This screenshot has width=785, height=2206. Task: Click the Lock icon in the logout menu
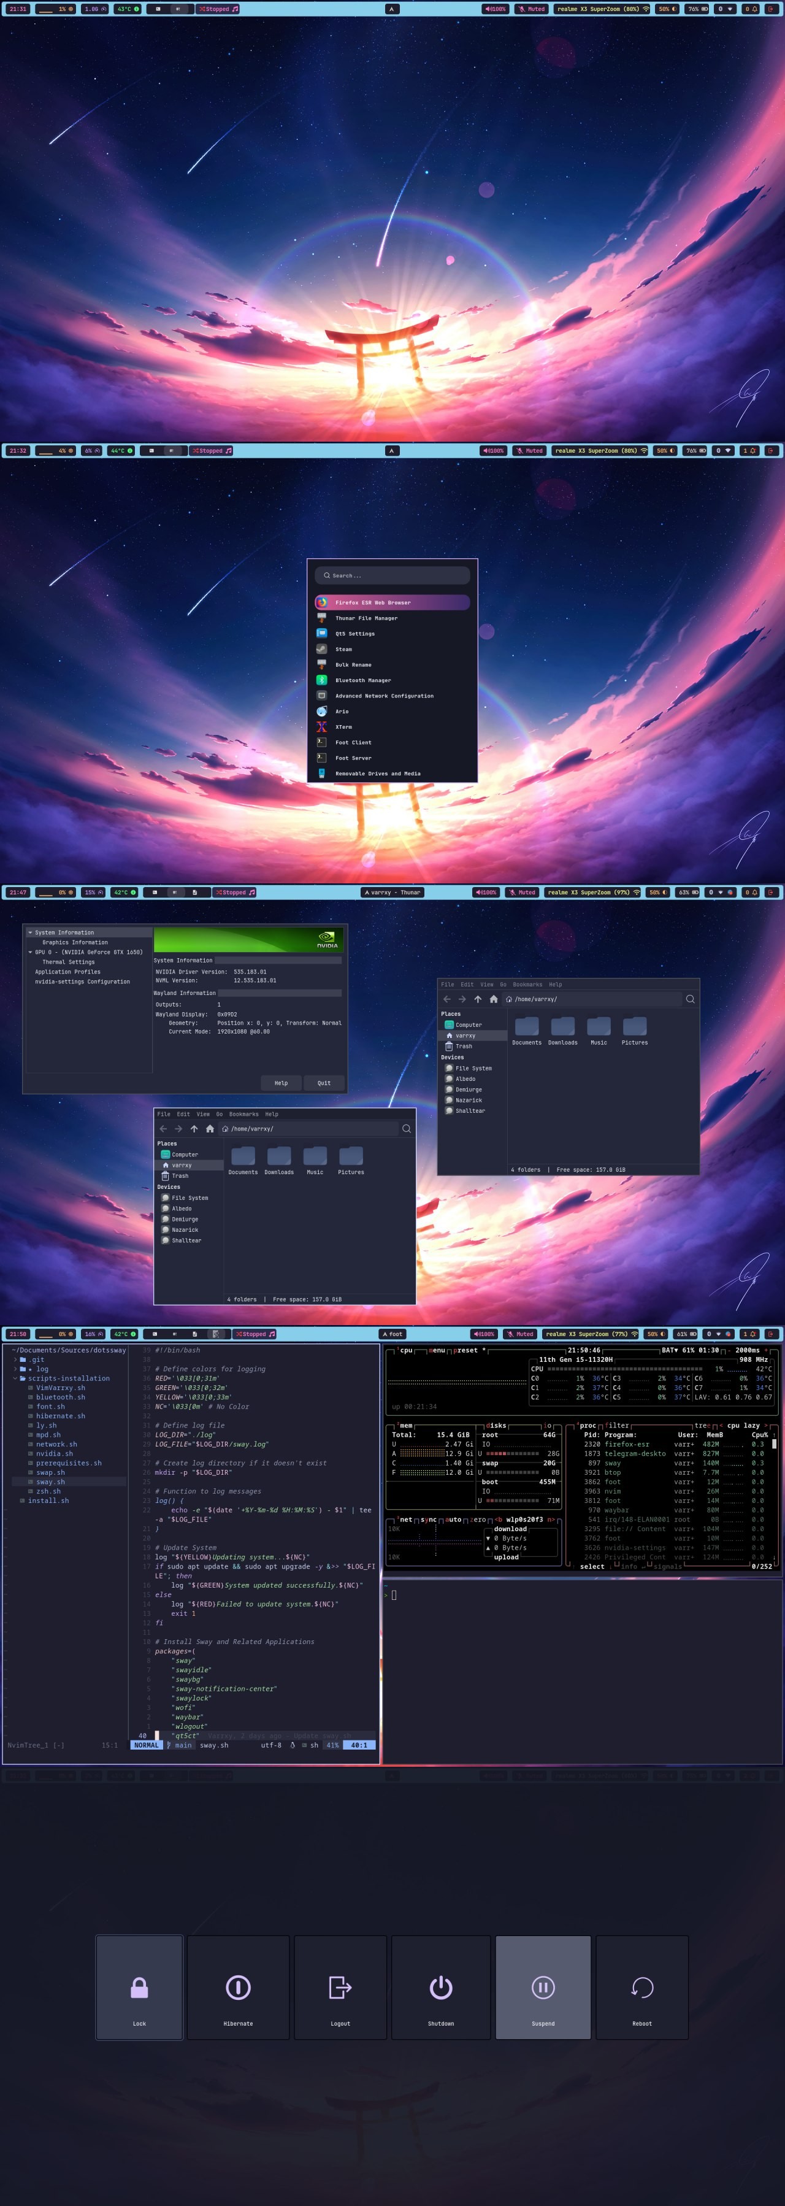point(140,1987)
